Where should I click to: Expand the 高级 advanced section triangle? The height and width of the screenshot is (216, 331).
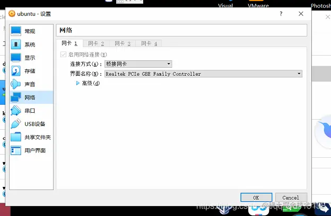click(x=77, y=83)
